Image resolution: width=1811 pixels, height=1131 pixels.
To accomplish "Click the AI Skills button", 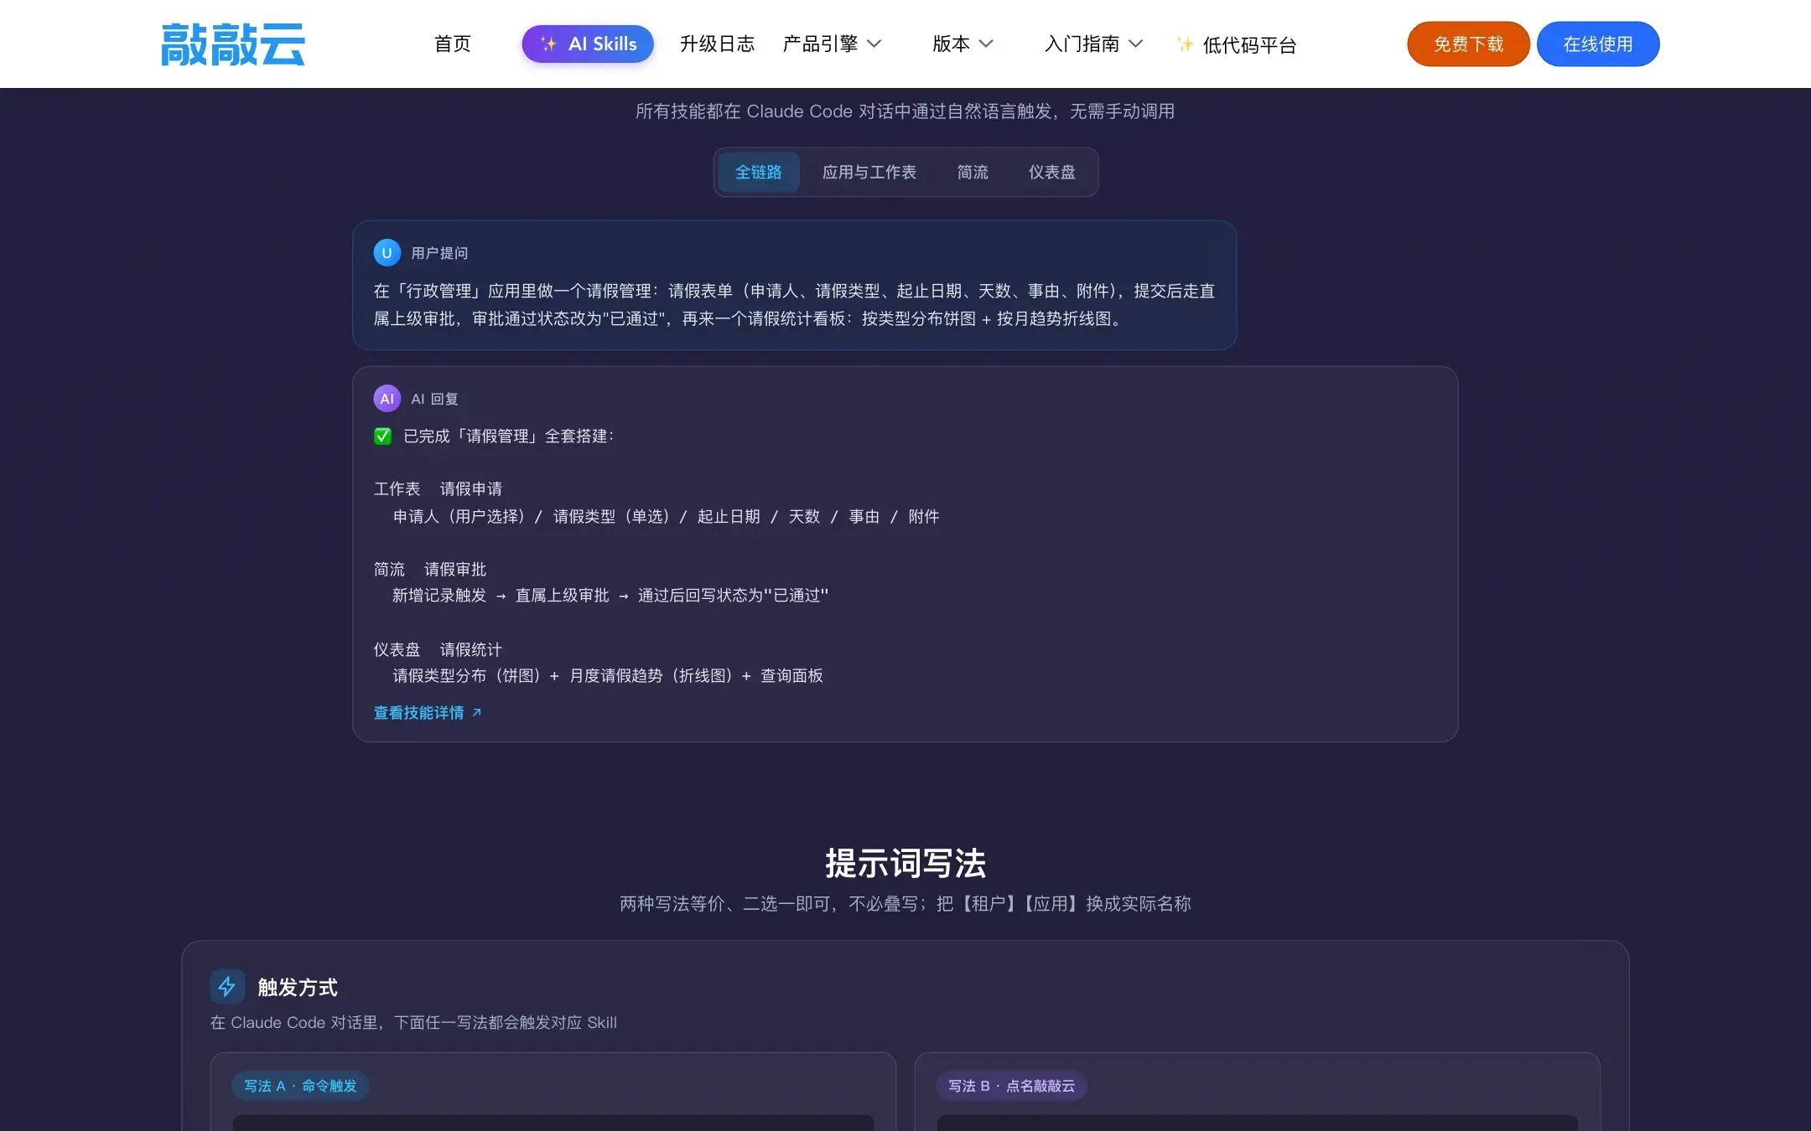I will click(588, 44).
